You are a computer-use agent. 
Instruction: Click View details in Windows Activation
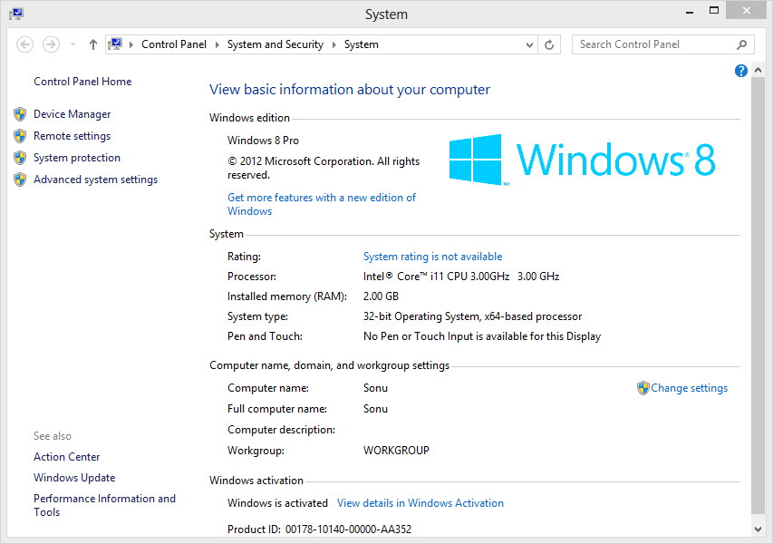(420, 502)
